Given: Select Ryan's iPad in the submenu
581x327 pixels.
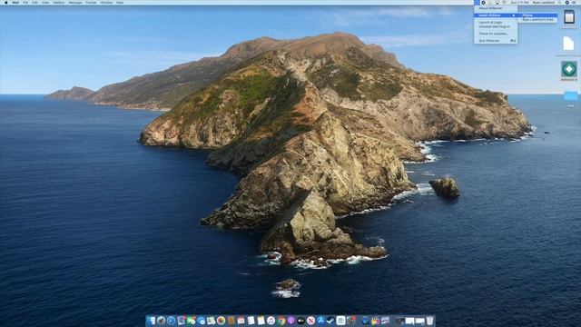Looking at the screenshot, I should [x=537, y=19].
